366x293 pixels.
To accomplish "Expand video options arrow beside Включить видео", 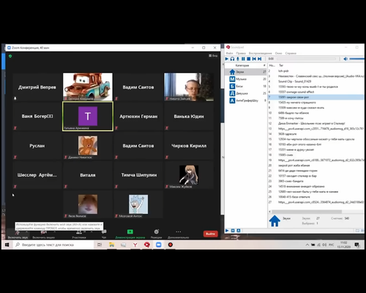I will click(x=54, y=231).
